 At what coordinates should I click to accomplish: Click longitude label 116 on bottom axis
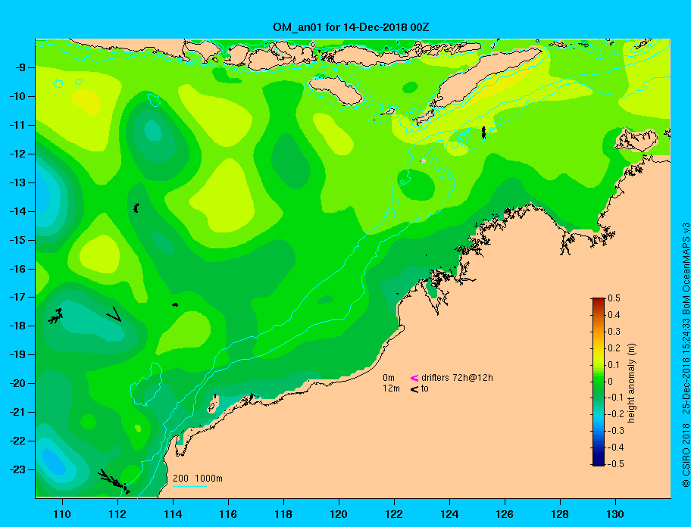(x=228, y=514)
